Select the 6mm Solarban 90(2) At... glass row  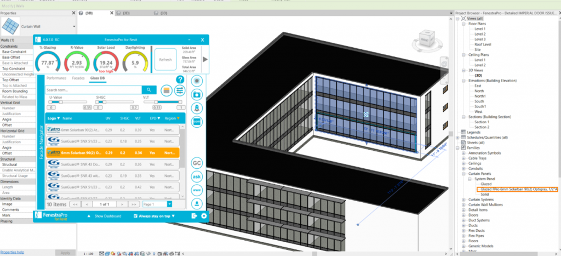113,129
